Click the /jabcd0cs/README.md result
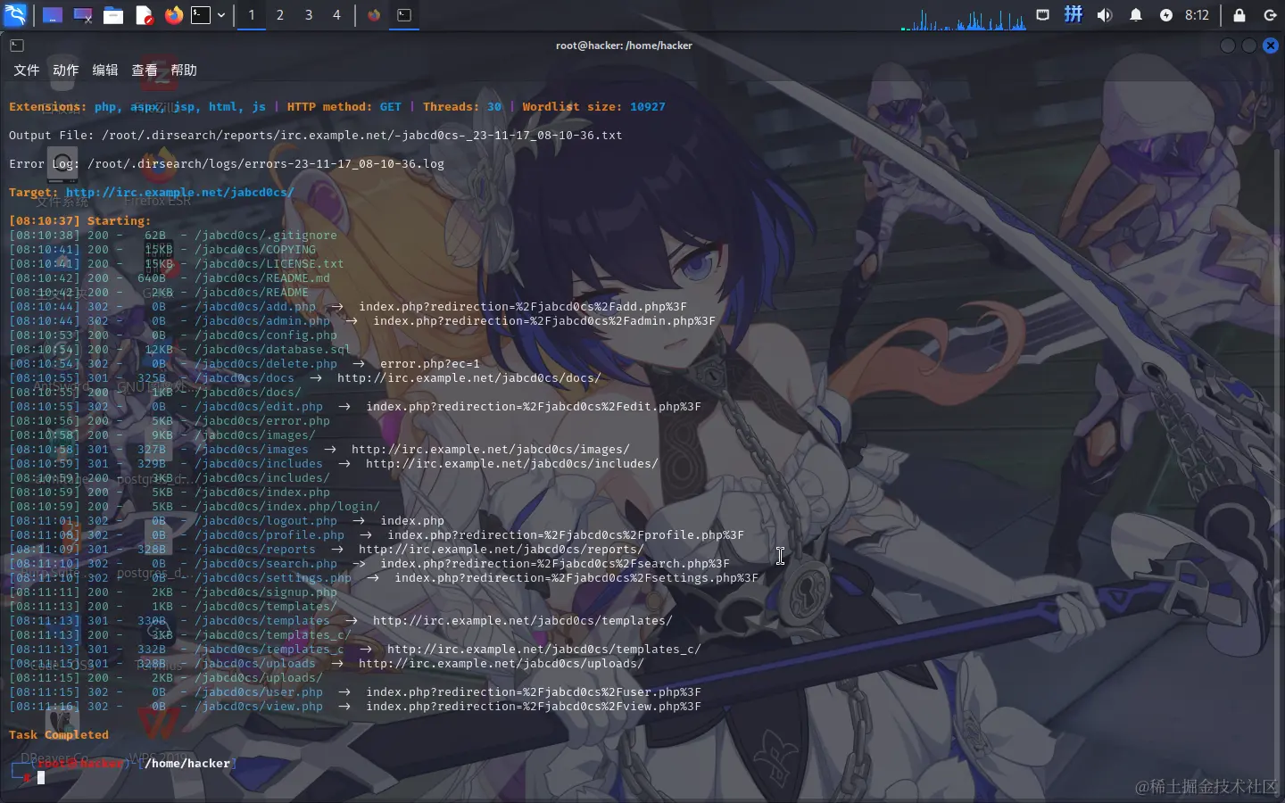The image size is (1285, 803). click(x=262, y=278)
